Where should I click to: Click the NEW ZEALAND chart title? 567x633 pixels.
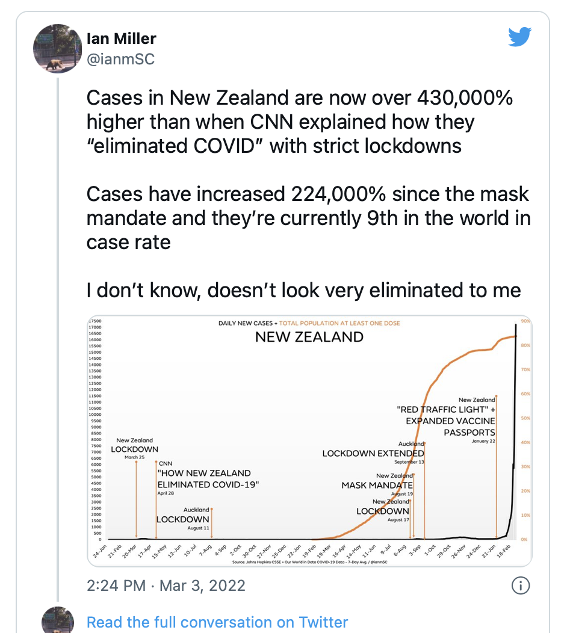(309, 337)
